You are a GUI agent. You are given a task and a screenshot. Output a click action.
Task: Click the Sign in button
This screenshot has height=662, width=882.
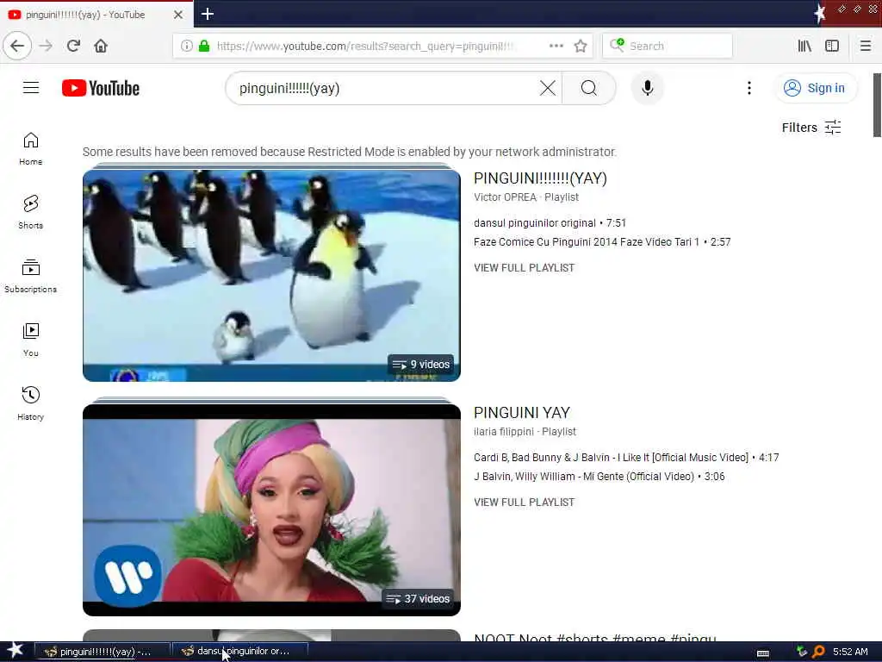click(816, 88)
